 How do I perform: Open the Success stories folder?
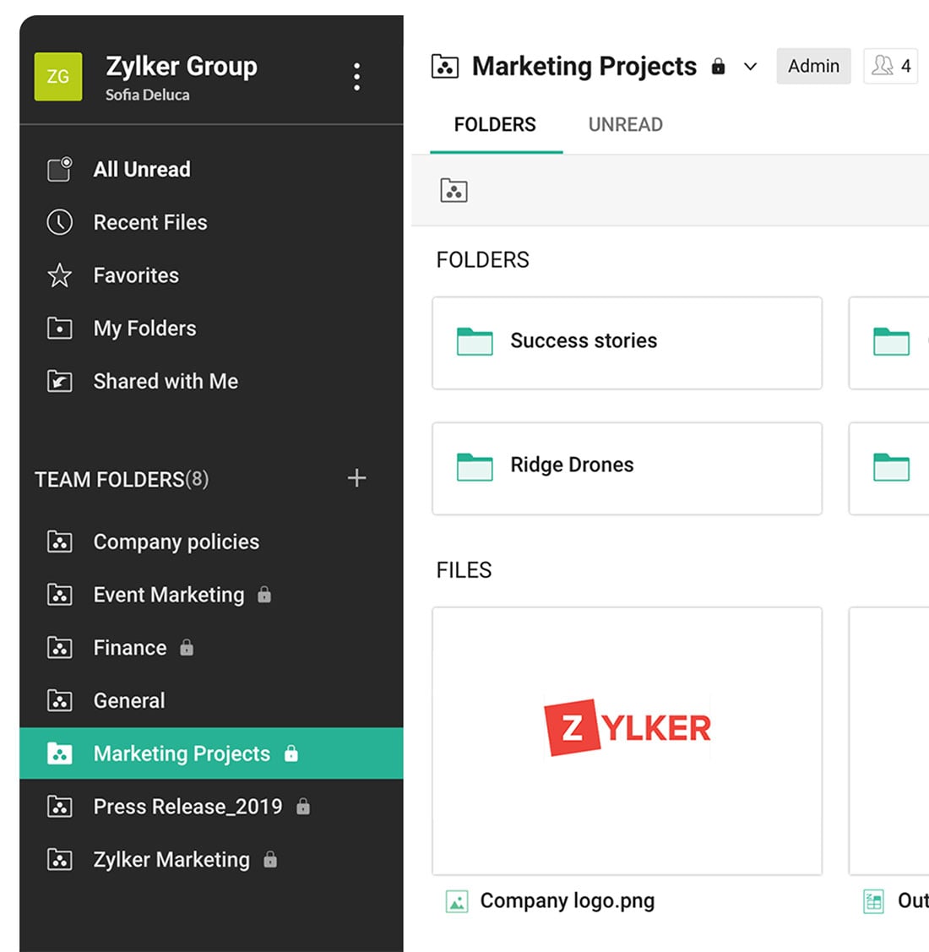pyautogui.click(x=626, y=342)
